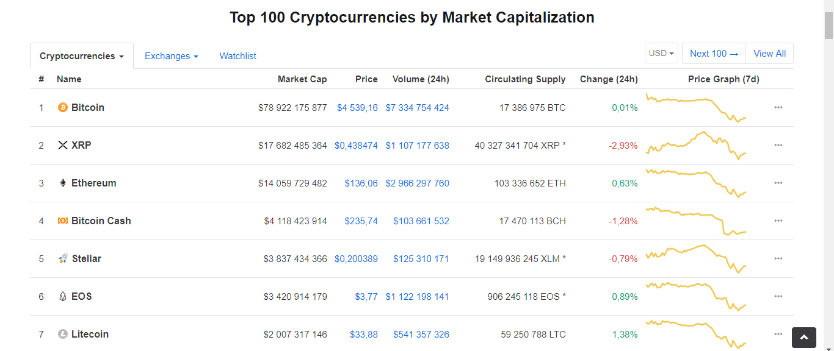
Task: Click the Ethereum diamond logo icon
Action: coord(62,183)
